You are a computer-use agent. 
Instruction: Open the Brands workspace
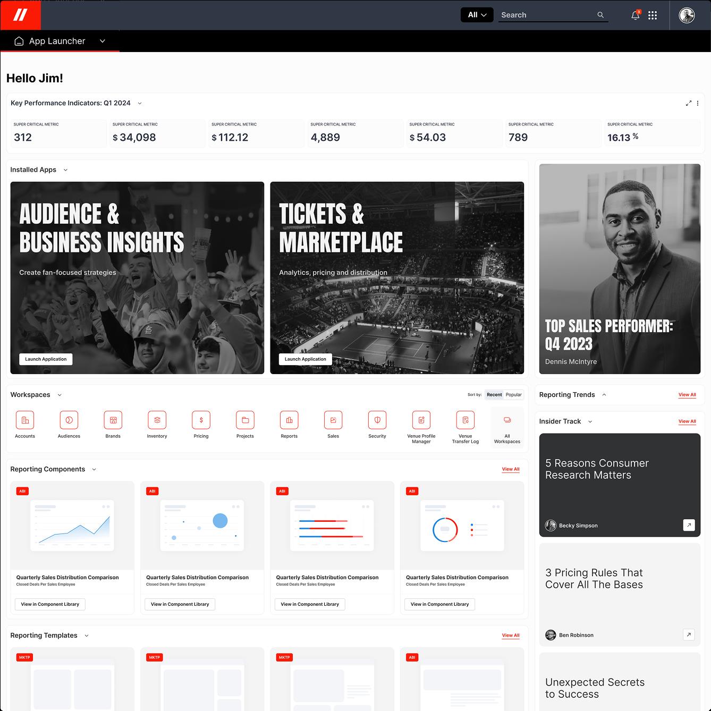coord(113,424)
